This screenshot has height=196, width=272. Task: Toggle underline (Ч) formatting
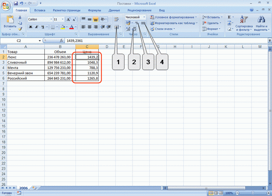(x=43, y=27)
